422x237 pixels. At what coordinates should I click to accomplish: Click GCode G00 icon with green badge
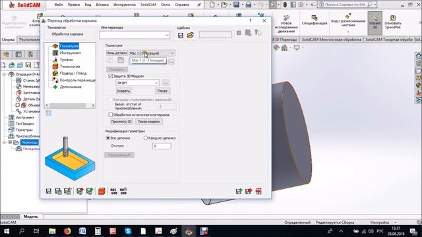(x=123, y=191)
